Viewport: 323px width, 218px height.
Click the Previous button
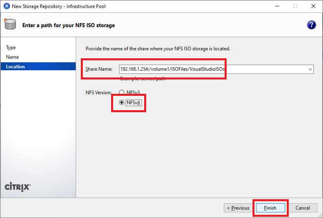[238, 208]
